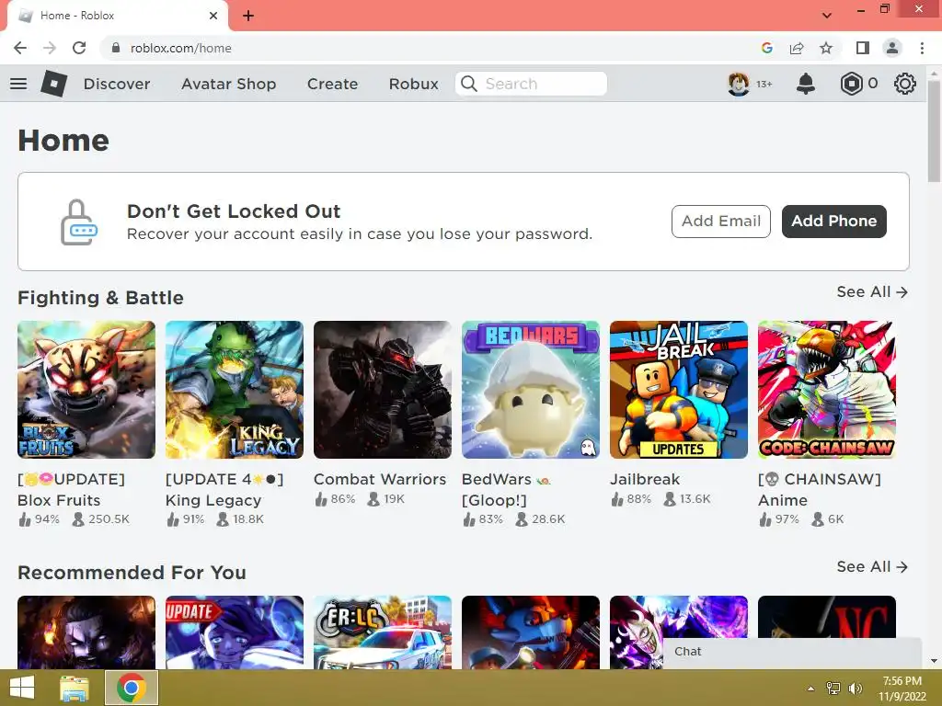Screen dimensions: 942x706
Task: Open Chrome profile avatar
Action: pyautogui.click(x=892, y=48)
